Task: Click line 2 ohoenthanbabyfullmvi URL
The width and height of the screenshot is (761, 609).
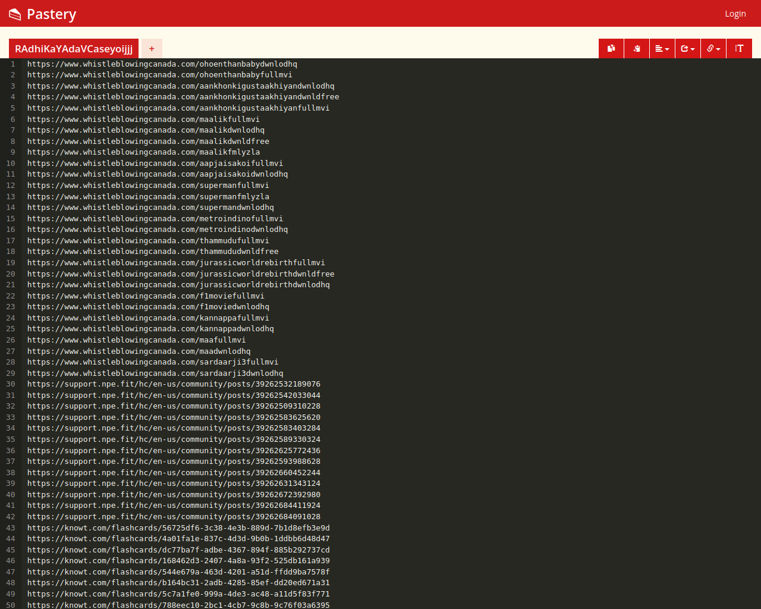Action: (160, 75)
